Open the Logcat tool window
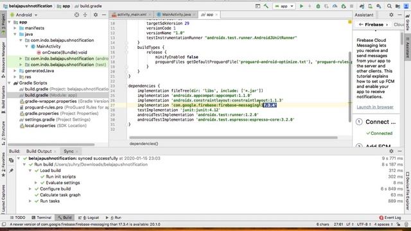Screen dimensions: 411x231 point(89,218)
